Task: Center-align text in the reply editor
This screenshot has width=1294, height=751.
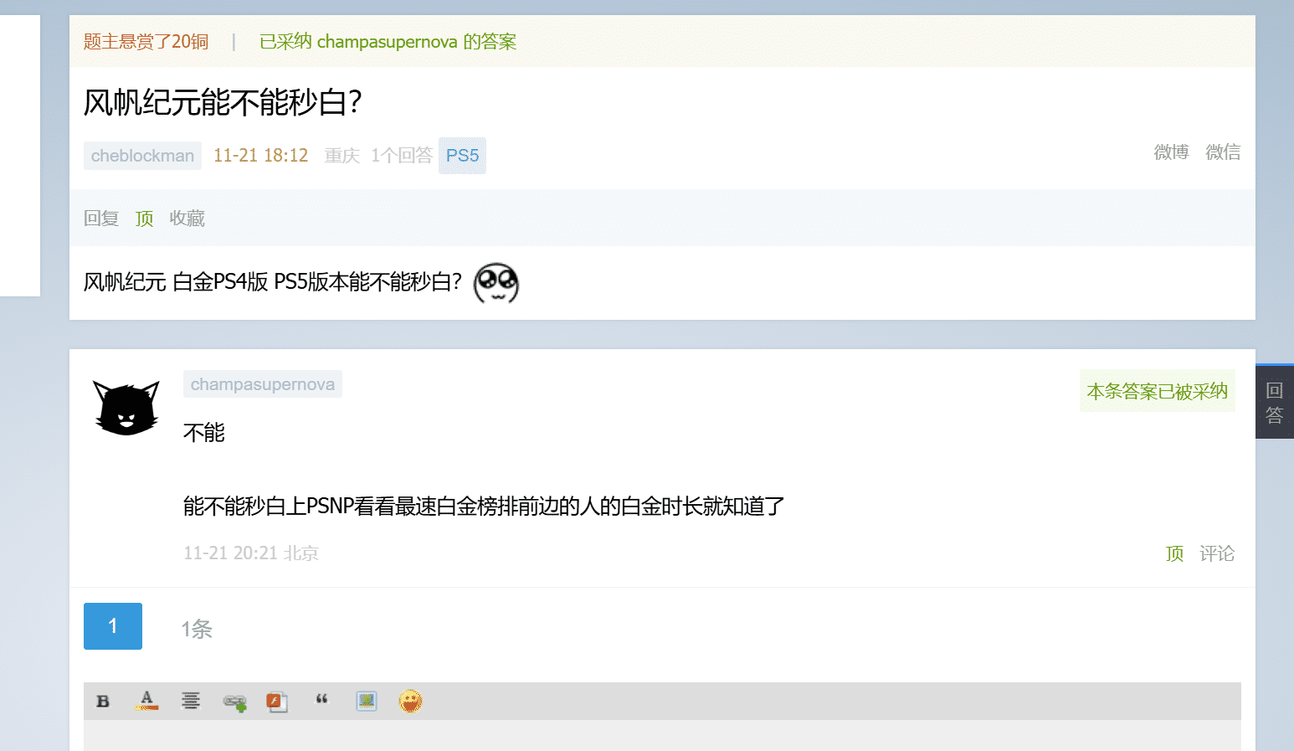Action: pos(191,701)
